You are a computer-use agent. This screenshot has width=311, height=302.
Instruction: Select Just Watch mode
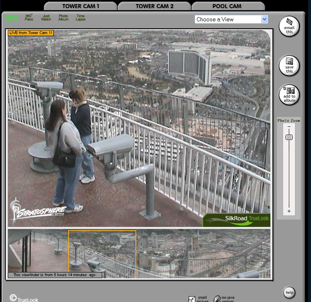tap(46, 18)
